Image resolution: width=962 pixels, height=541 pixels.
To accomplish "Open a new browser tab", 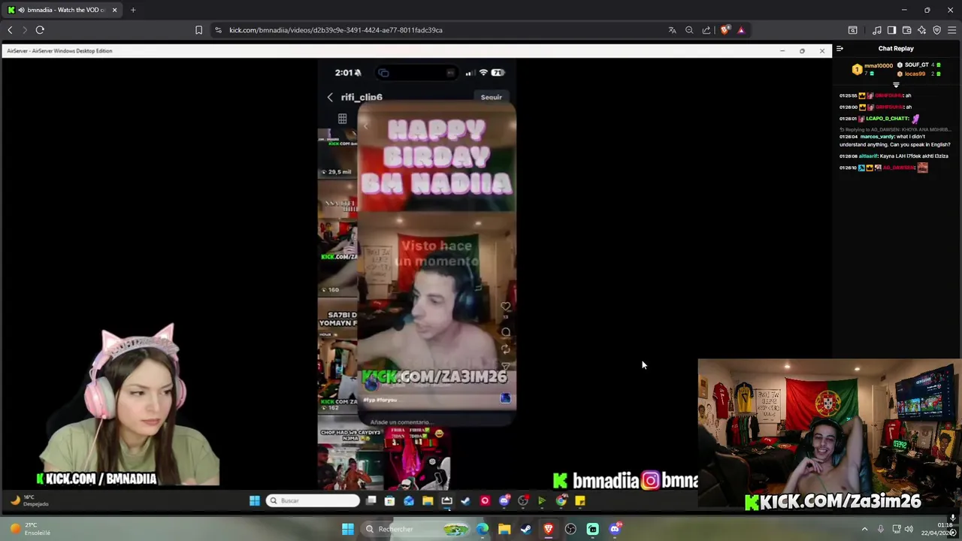I will tap(133, 10).
